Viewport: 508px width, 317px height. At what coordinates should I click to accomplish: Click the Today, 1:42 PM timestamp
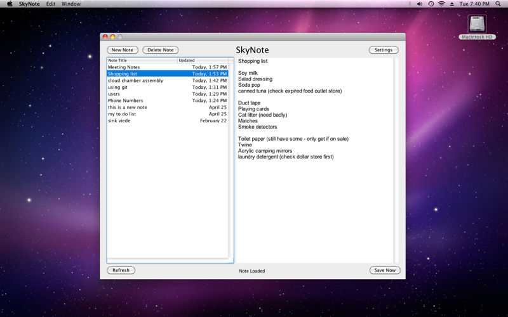(x=210, y=81)
